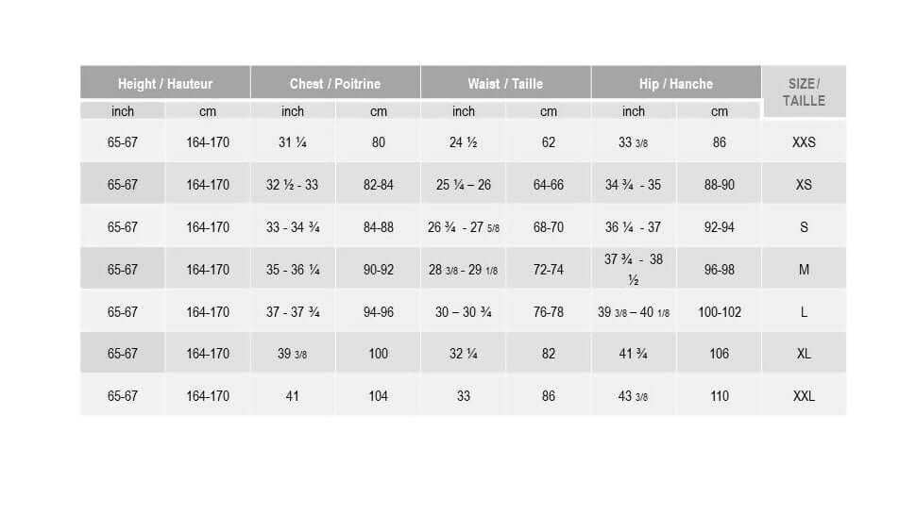Select the XXL size cell
This screenshot has width=916, height=515.
tap(804, 396)
